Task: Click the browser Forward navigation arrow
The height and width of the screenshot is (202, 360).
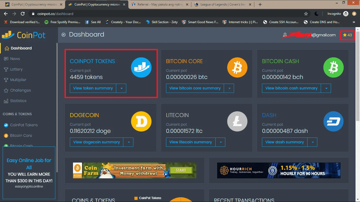Action: tap(14, 14)
